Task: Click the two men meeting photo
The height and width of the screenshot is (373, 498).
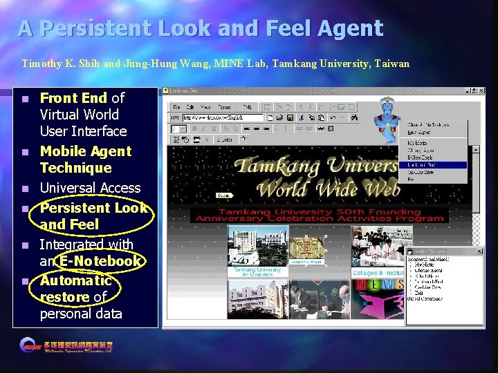Action: (320, 299)
